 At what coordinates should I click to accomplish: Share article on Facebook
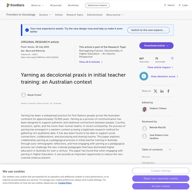click(168, 91)
